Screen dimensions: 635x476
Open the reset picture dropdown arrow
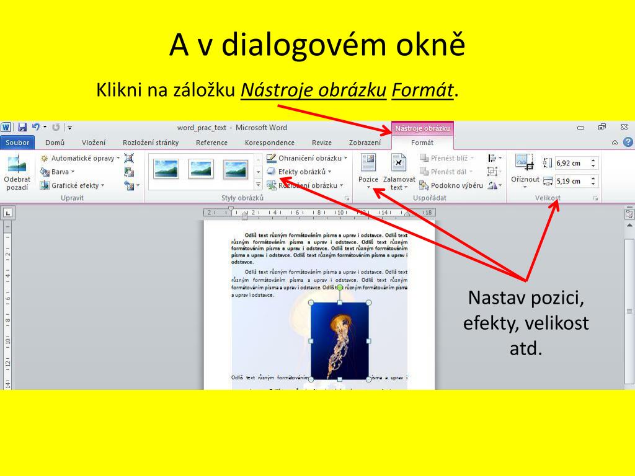[x=138, y=185]
